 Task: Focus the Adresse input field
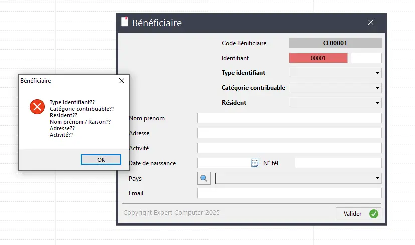pos(289,133)
